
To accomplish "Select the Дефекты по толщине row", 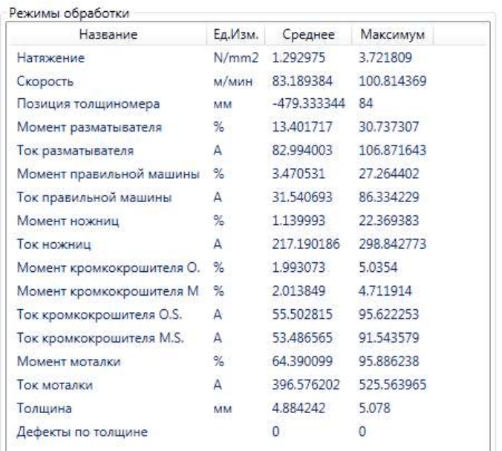I will tap(247, 431).
